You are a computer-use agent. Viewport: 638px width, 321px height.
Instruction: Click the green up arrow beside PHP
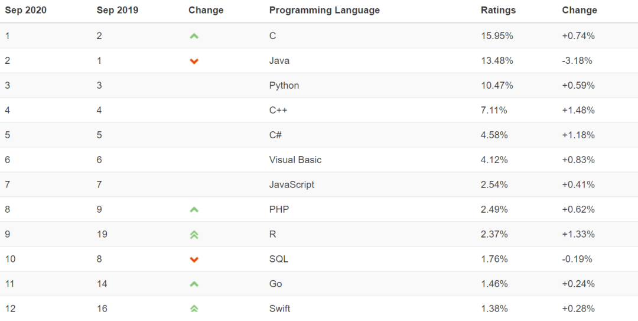pyautogui.click(x=194, y=210)
